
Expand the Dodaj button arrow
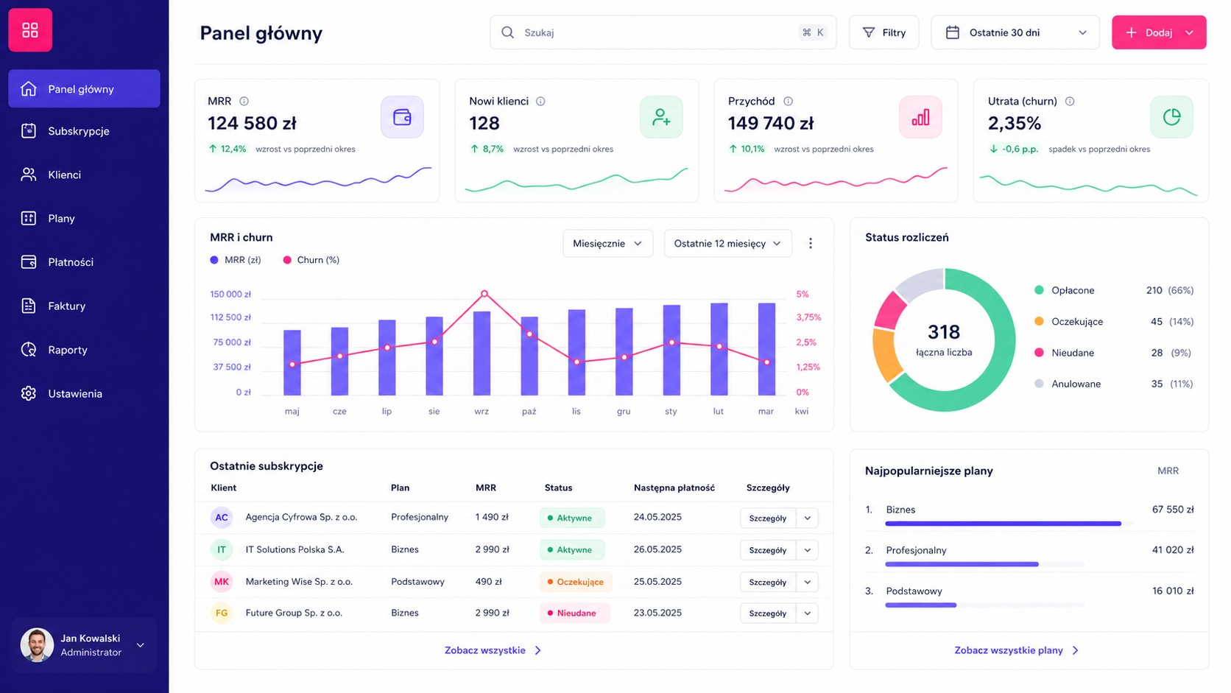(1189, 32)
